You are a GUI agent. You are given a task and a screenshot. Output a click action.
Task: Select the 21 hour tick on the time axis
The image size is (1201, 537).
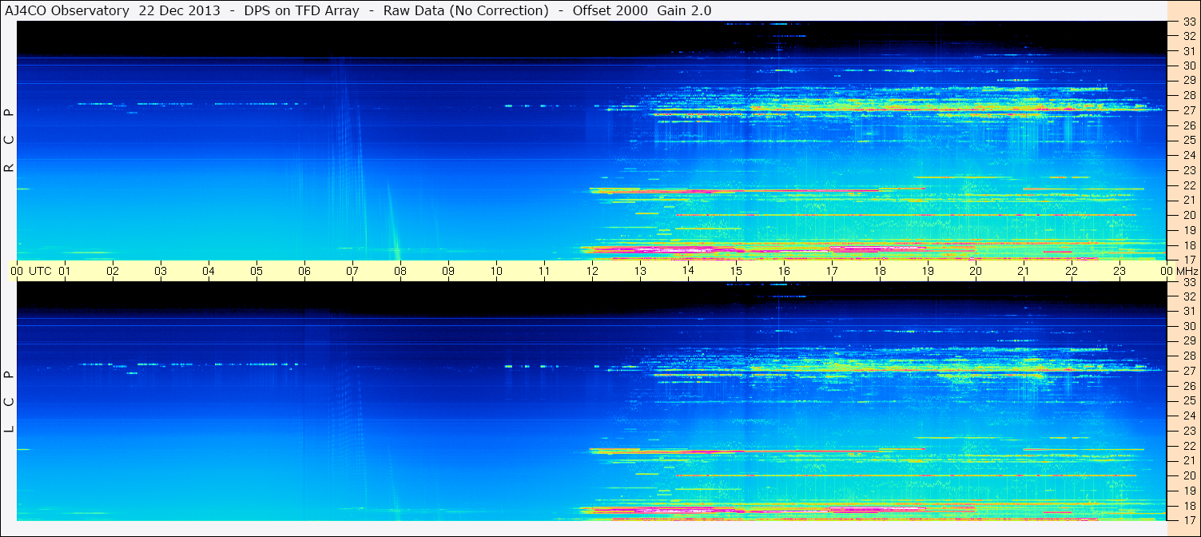1024,271
